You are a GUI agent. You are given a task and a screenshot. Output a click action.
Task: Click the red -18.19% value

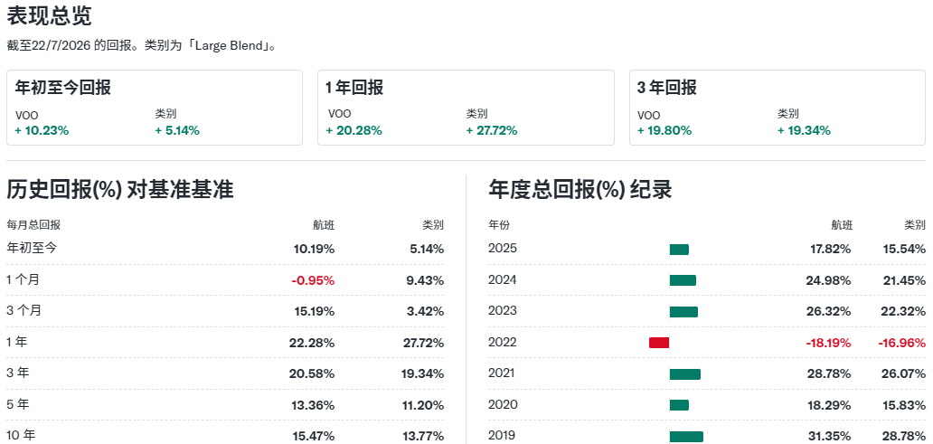(828, 343)
